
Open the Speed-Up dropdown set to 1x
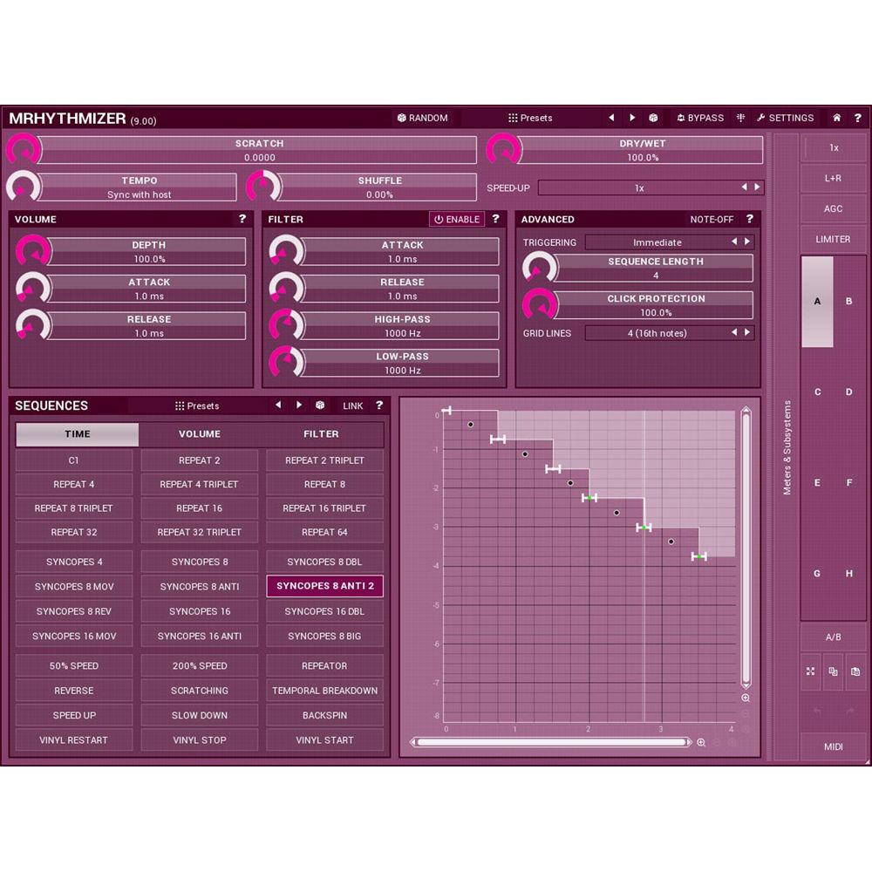click(639, 187)
